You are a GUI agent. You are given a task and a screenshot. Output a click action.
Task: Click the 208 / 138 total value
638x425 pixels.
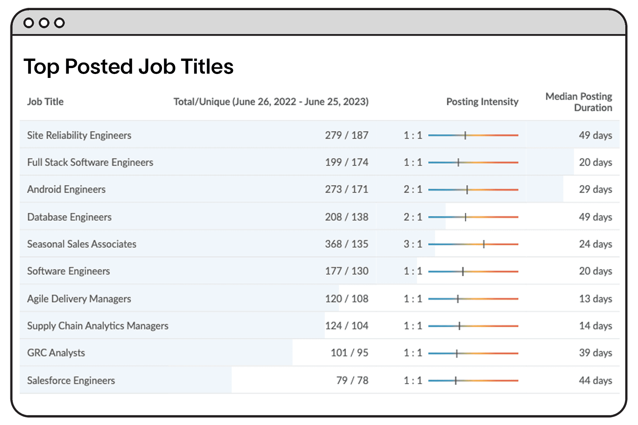(347, 217)
